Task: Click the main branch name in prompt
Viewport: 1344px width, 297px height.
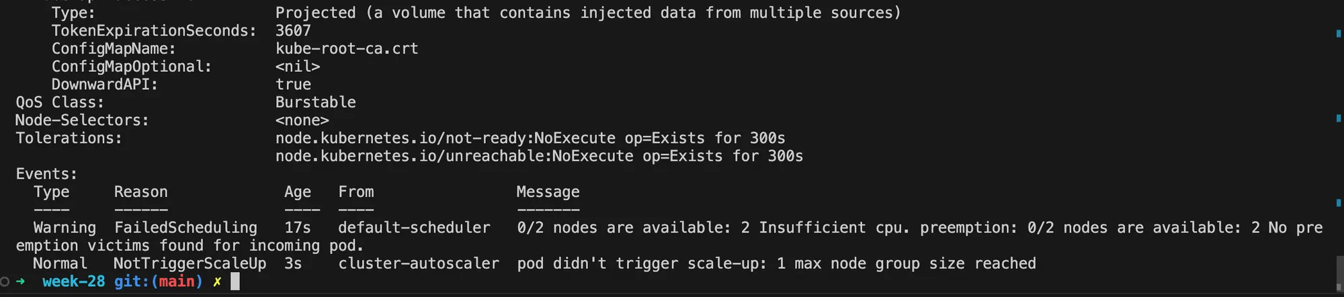Action: (x=177, y=282)
